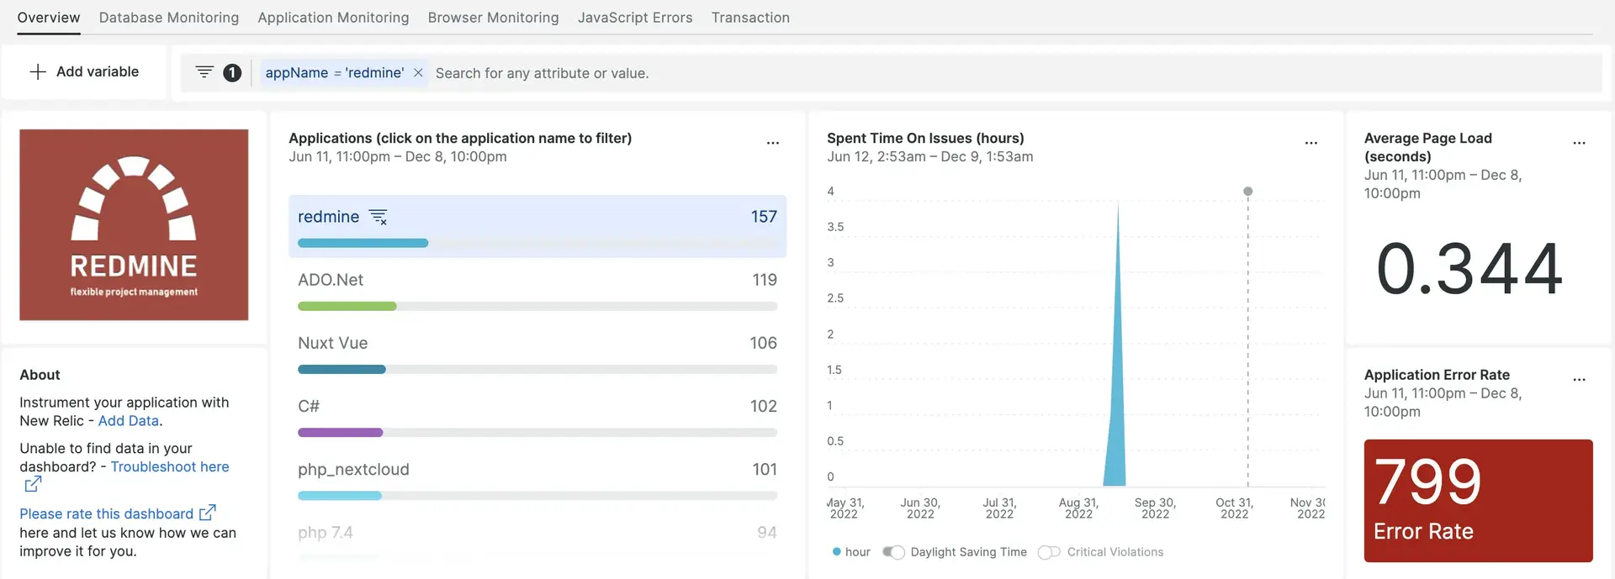This screenshot has width=1615, height=579.
Task: Click the Redmine logo image
Action: pos(134,224)
